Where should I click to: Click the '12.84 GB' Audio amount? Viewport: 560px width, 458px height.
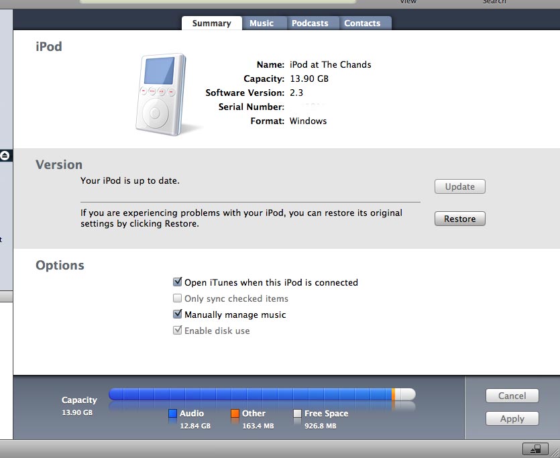[x=195, y=426]
